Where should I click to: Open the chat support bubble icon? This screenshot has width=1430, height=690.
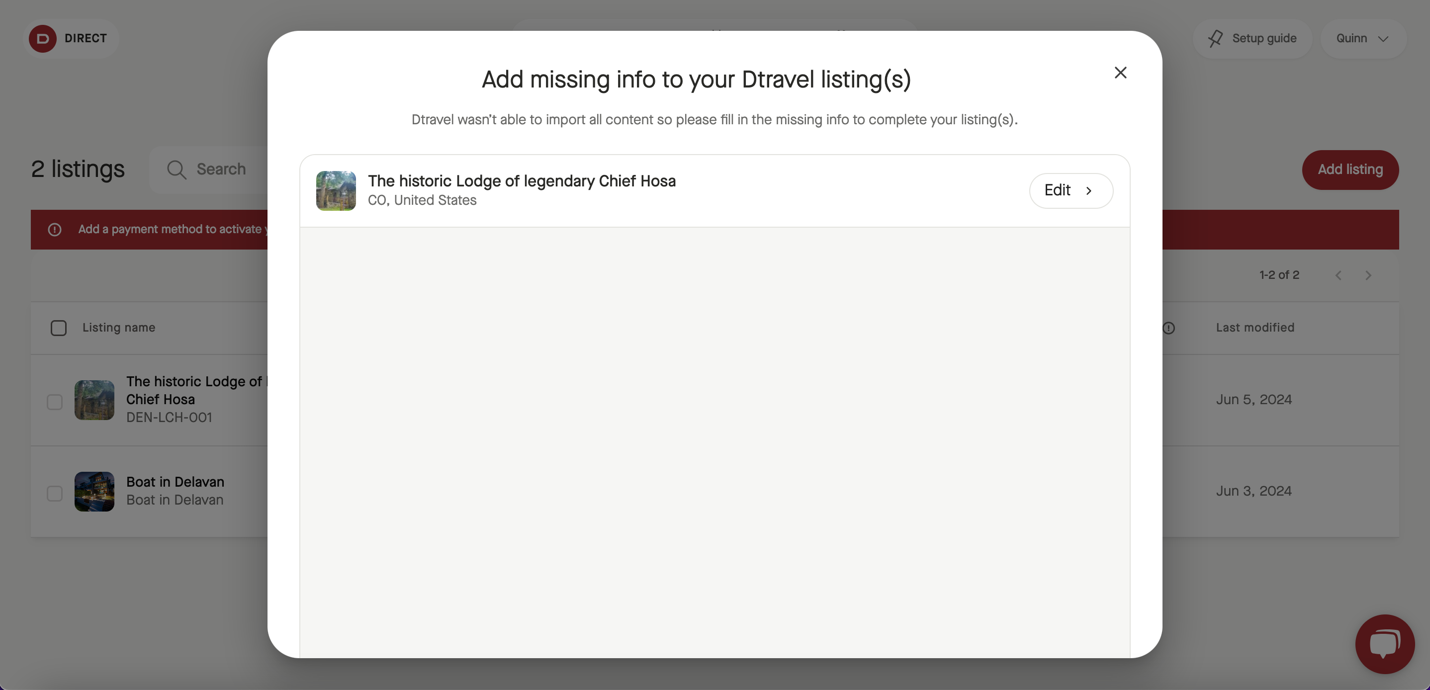click(1384, 644)
